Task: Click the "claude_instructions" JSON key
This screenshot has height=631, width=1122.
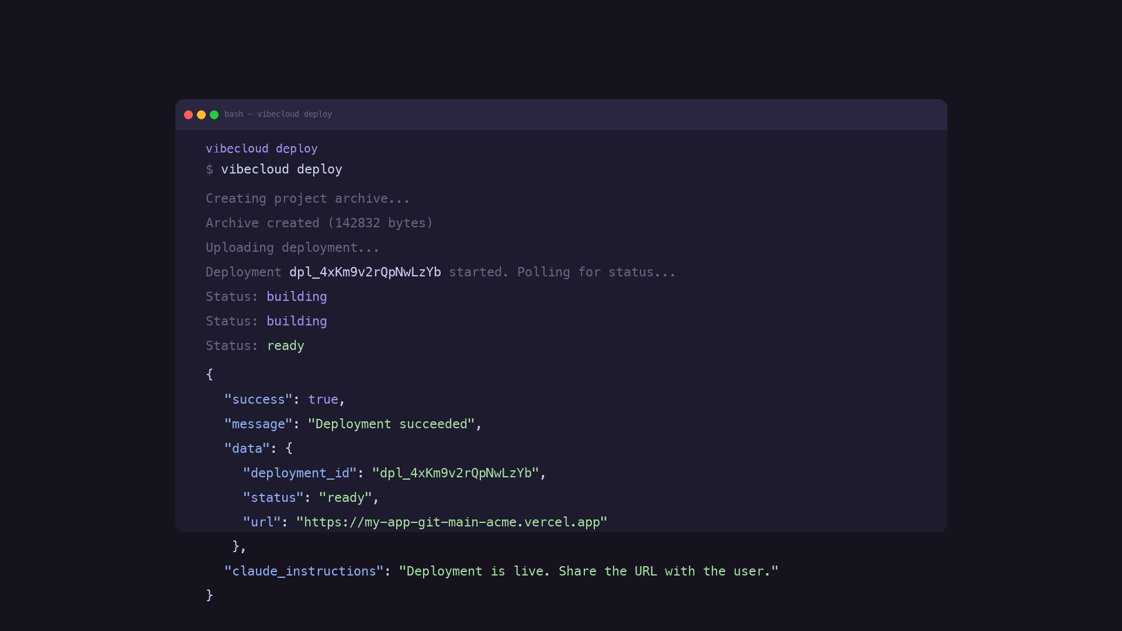Action: 304,571
